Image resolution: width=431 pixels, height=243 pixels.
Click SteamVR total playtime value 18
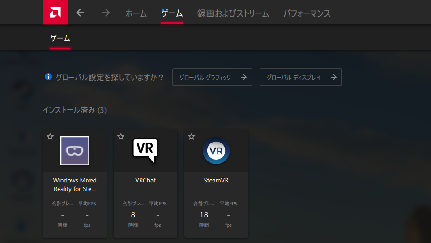point(204,215)
